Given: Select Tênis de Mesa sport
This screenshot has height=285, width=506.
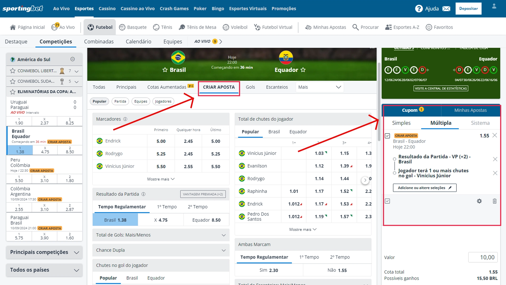Looking at the screenshot, I should coord(197,27).
